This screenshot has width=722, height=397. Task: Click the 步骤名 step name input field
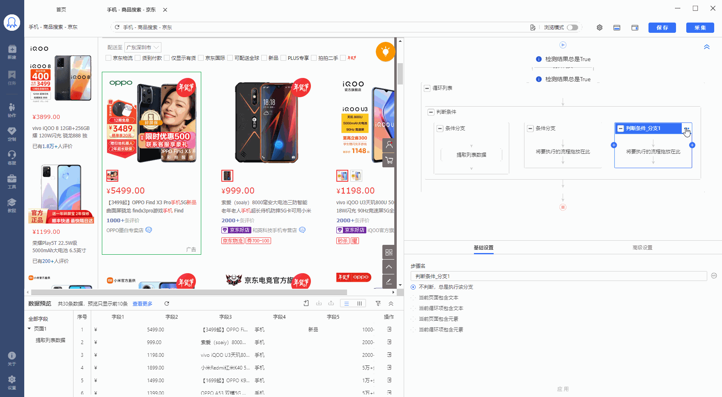coord(559,276)
